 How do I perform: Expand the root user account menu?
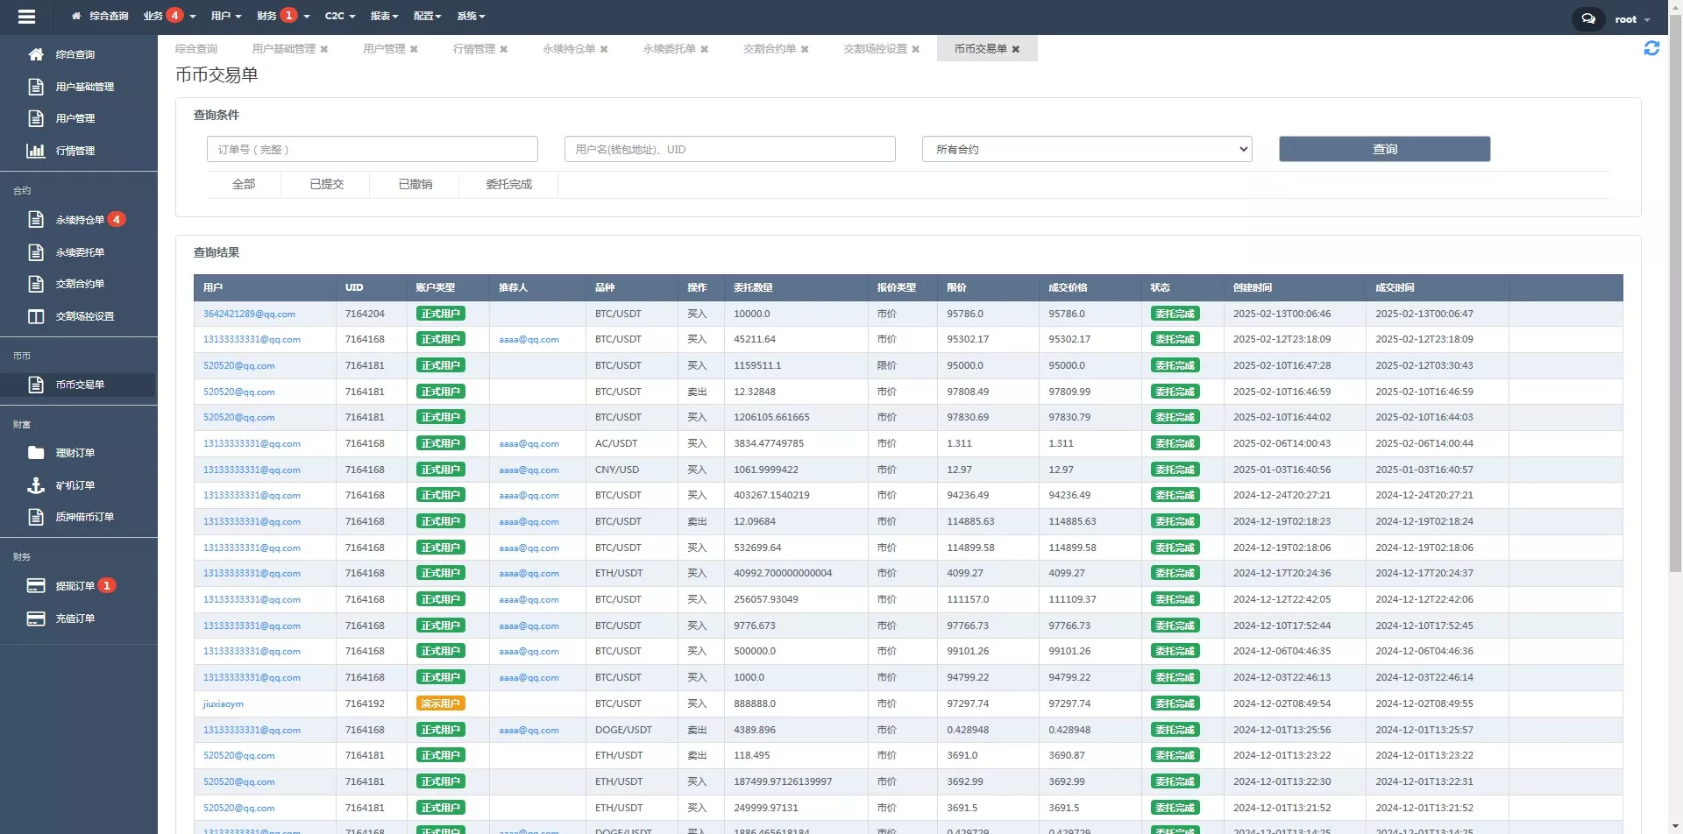click(x=1630, y=18)
